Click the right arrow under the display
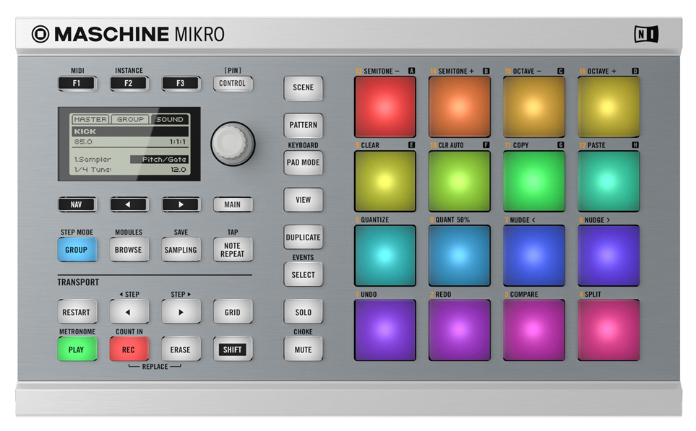Image resolution: width=696 pixels, height=431 pixels. [x=180, y=204]
